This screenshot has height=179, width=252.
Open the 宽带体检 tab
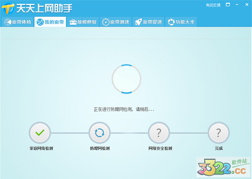coord(17,22)
